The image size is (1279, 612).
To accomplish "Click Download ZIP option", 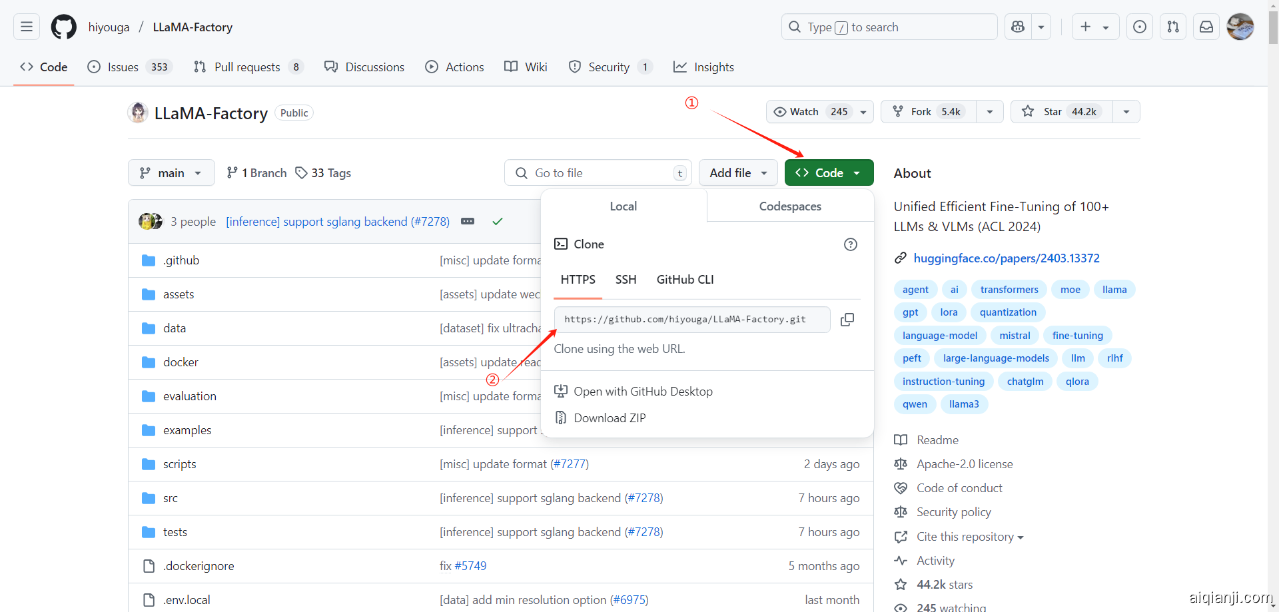I will 610,418.
